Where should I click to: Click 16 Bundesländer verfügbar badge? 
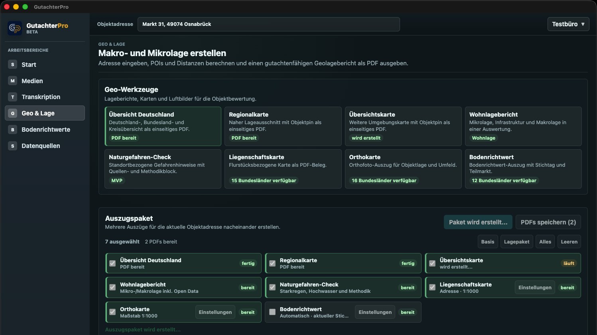384,181
